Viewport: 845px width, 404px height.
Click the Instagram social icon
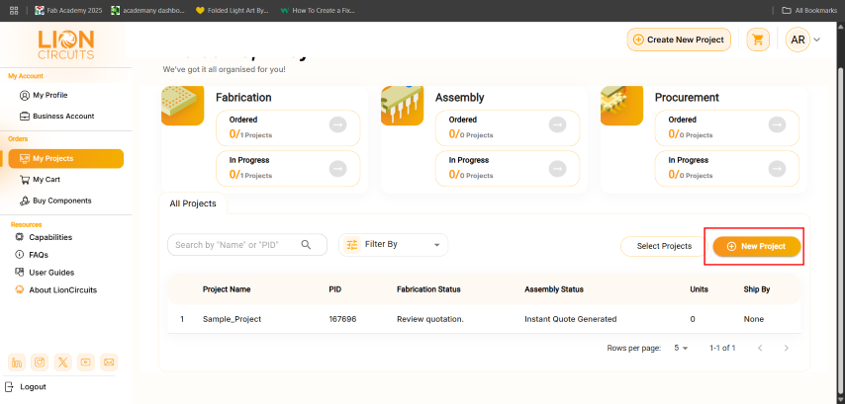pyautogui.click(x=40, y=363)
